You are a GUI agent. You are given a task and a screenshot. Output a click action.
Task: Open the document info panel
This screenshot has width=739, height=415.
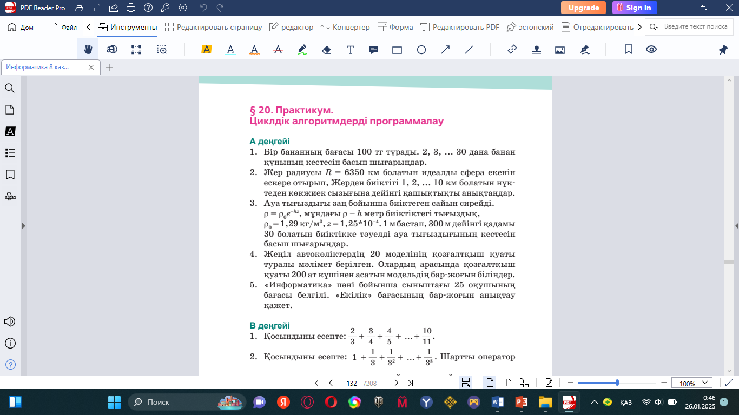(x=10, y=343)
